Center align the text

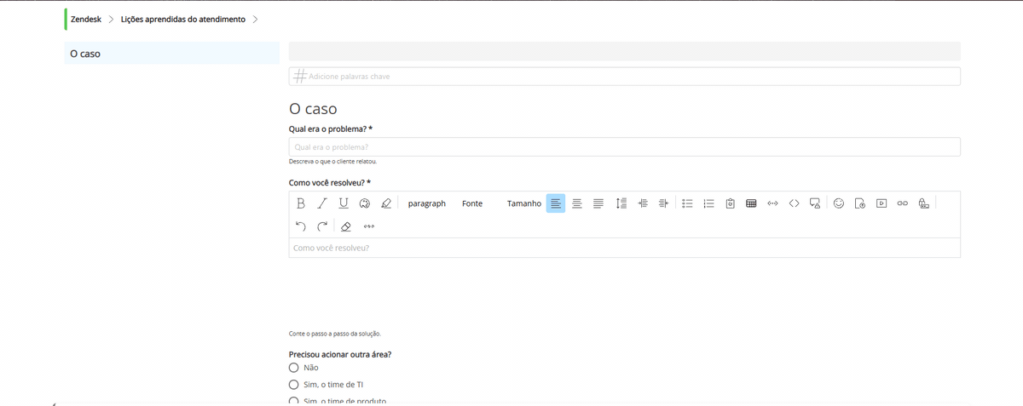click(x=577, y=203)
